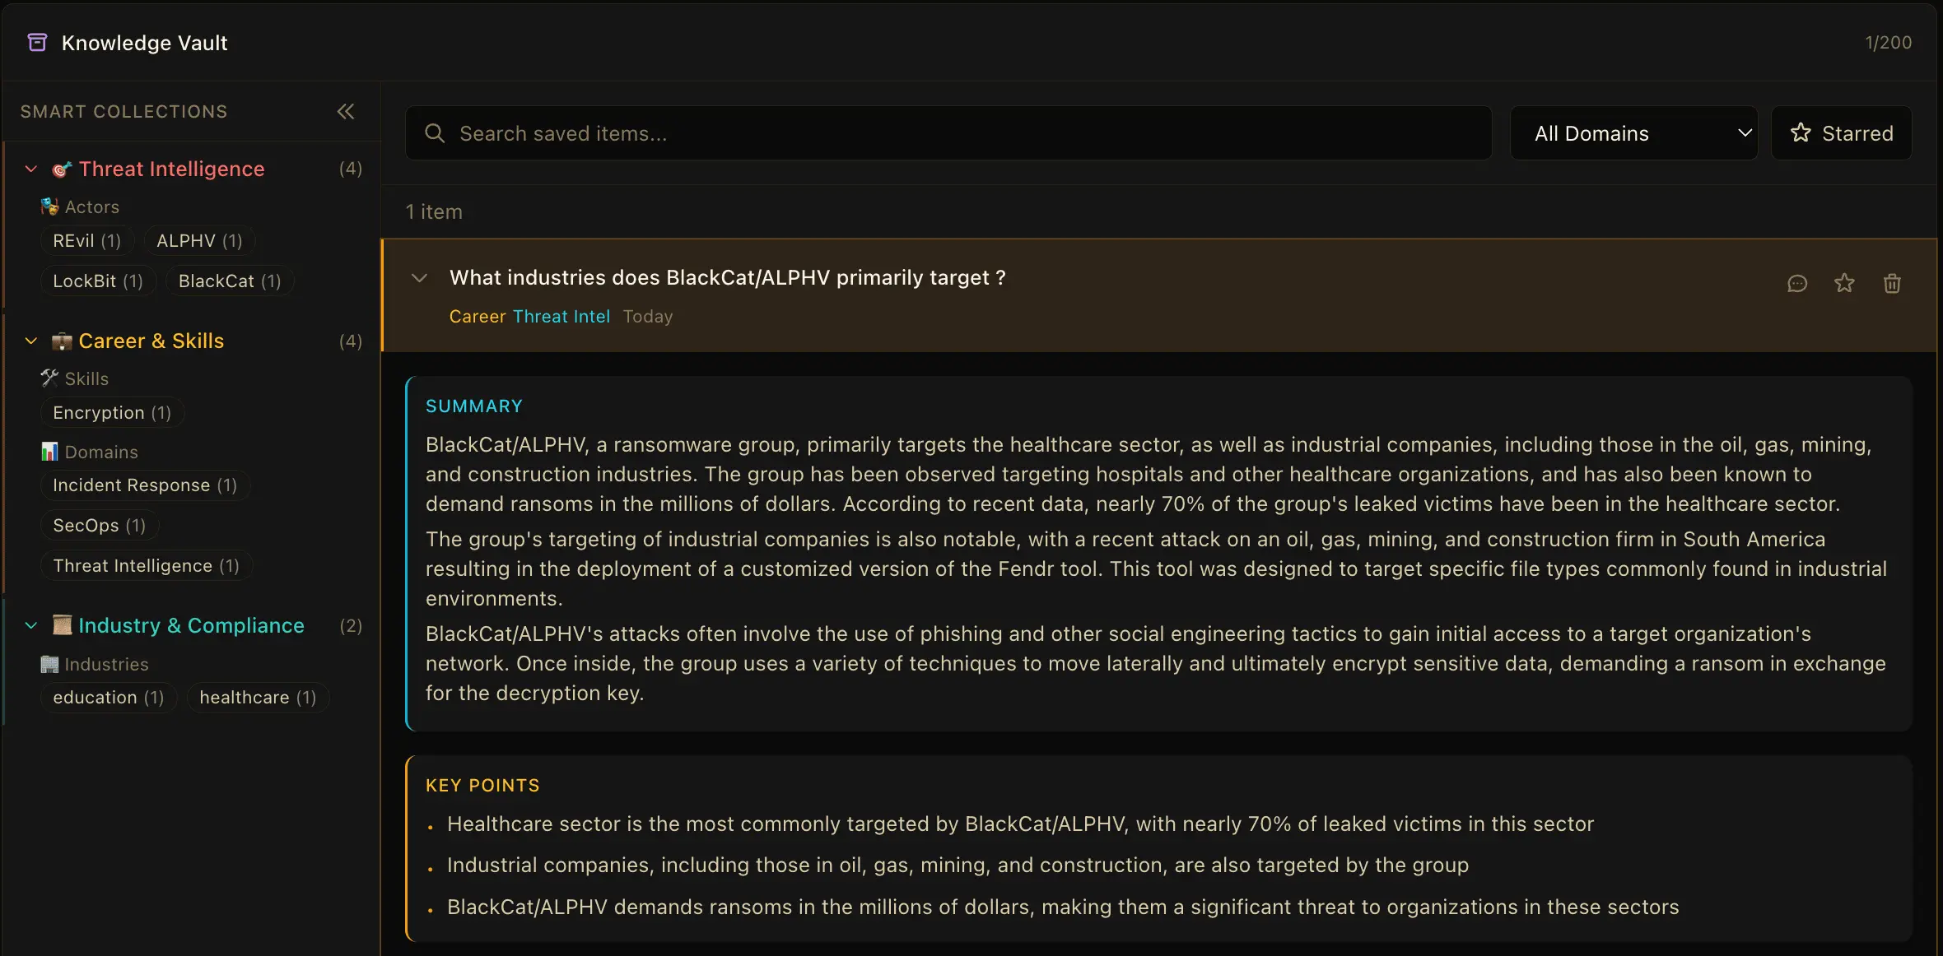The width and height of the screenshot is (1943, 956).
Task: Click the Knowledge Vault archive icon
Action: pyautogui.click(x=38, y=43)
